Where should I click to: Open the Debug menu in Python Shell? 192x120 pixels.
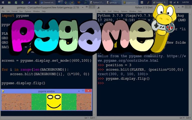pyautogui.click(x=116, y=11)
